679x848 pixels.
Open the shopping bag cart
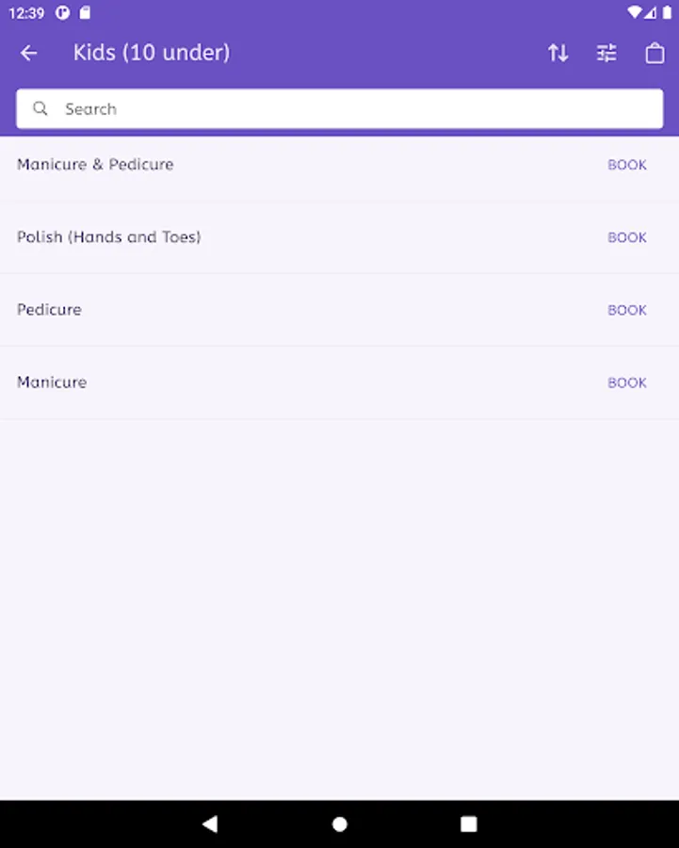[x=655, y=53]
